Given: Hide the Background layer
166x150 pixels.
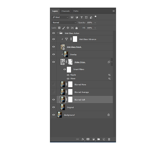Looking at the screenshot, I should pos(54,115).
